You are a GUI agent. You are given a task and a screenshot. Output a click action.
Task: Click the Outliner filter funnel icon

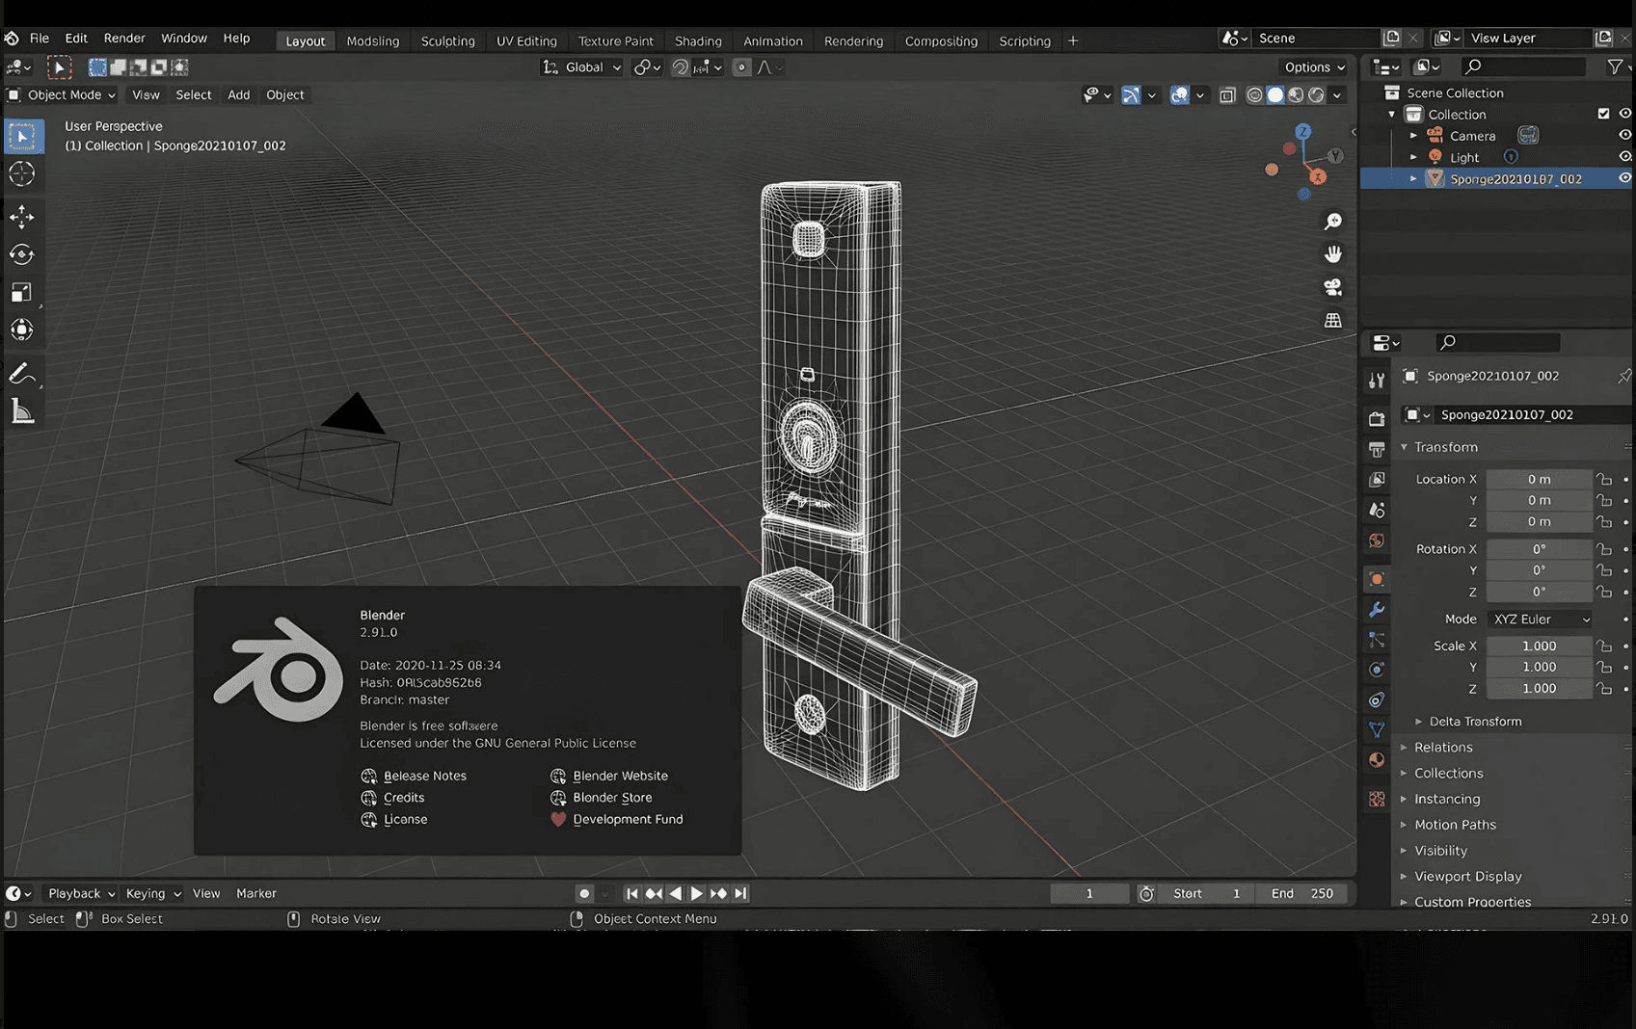pos(1615,66)
